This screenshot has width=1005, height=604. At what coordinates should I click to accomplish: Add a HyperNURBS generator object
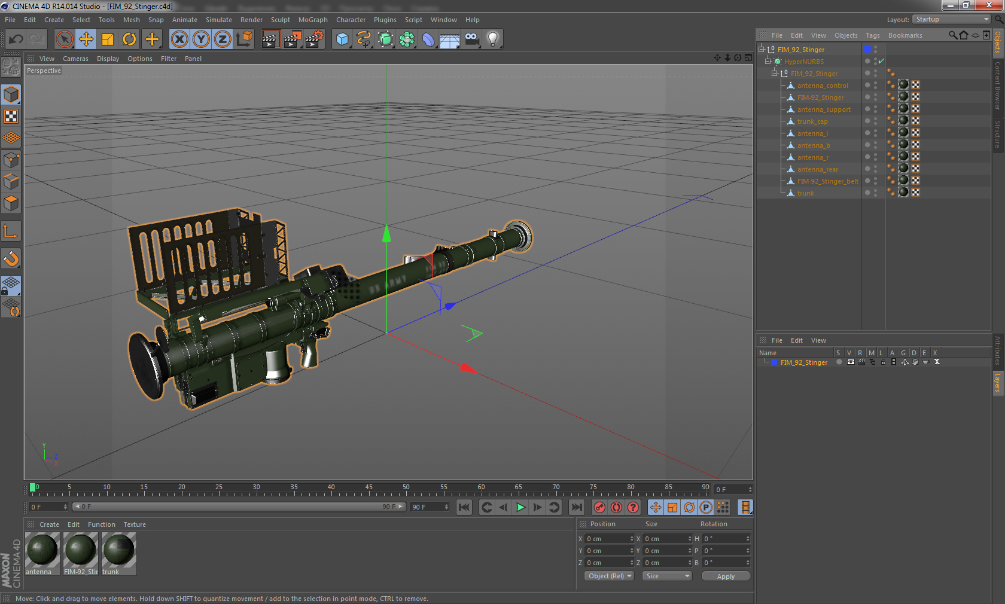coord(385,39)
